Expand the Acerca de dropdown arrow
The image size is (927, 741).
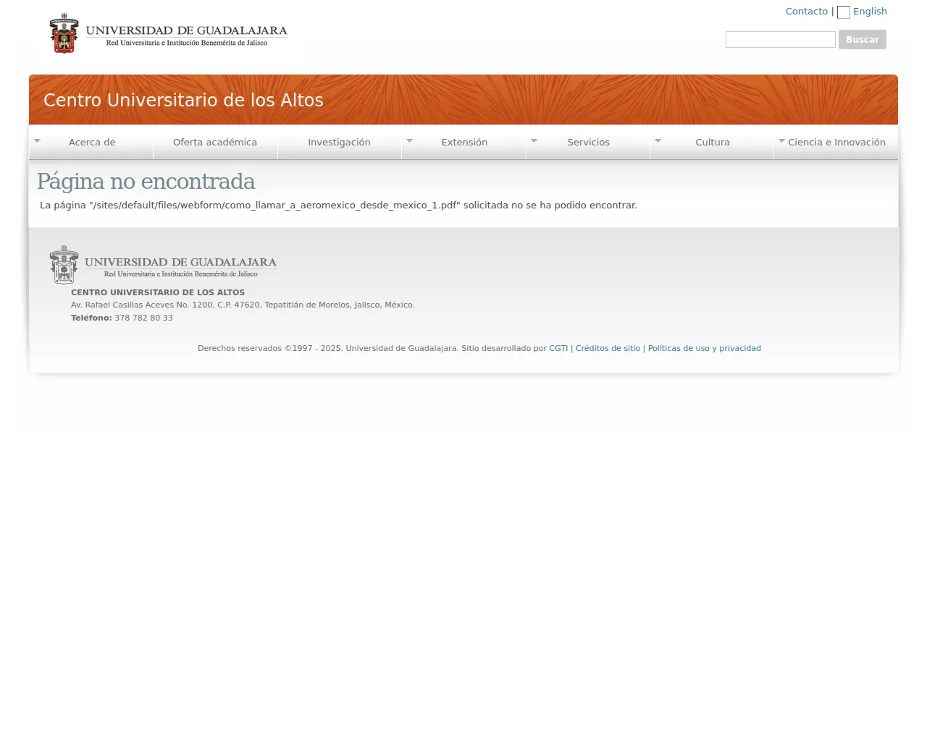pos(38,141)
